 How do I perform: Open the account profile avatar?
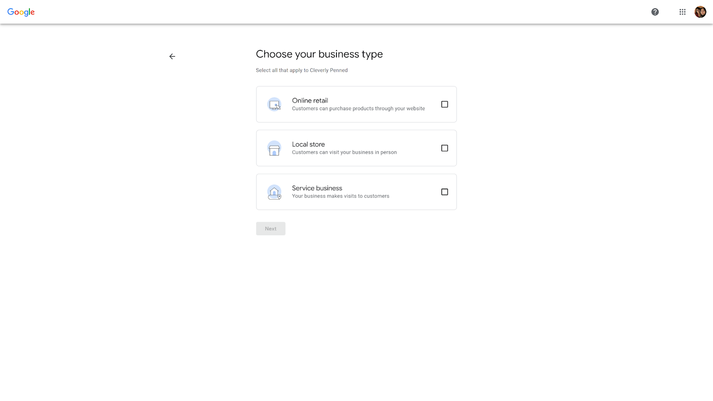700,12
